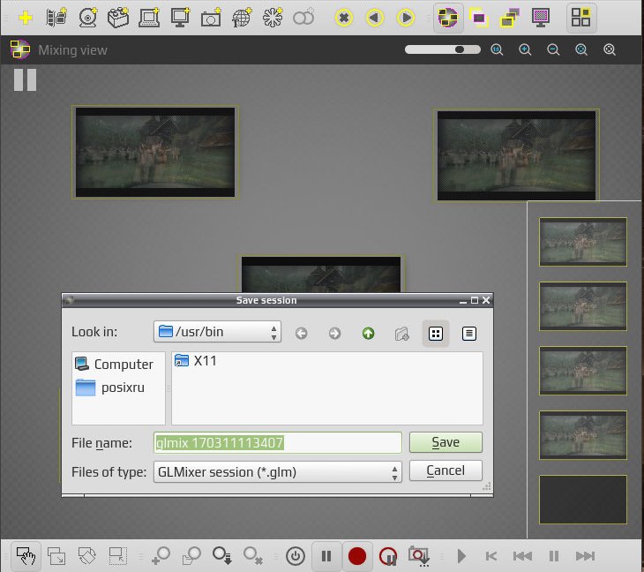Click the File name input field
This screenshot has width=644, height=572.
[278, 442]
